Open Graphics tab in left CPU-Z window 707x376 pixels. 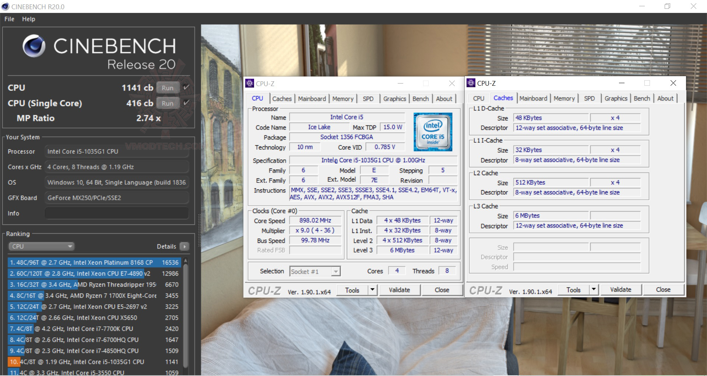(394, 99)
